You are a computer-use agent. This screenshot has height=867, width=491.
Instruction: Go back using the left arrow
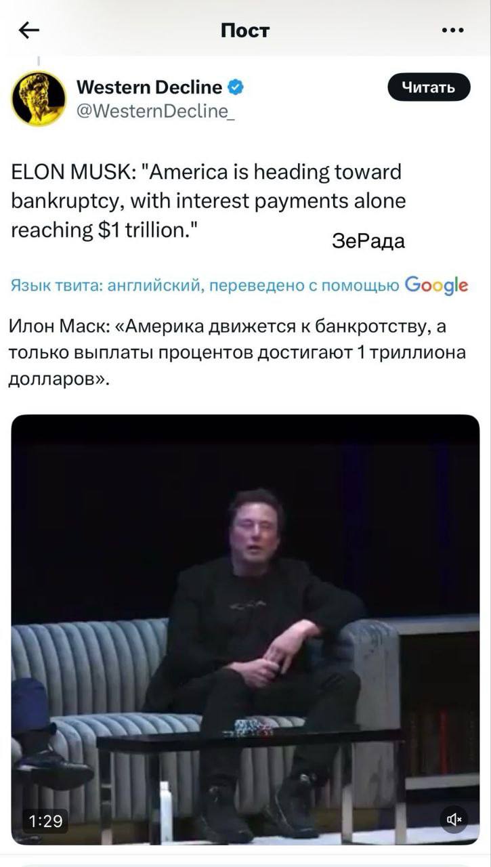[29, 30]
